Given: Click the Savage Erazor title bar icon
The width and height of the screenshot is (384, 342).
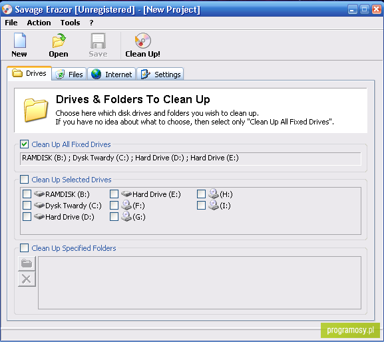Looking at the screenshot, I should tap(7, 9).
